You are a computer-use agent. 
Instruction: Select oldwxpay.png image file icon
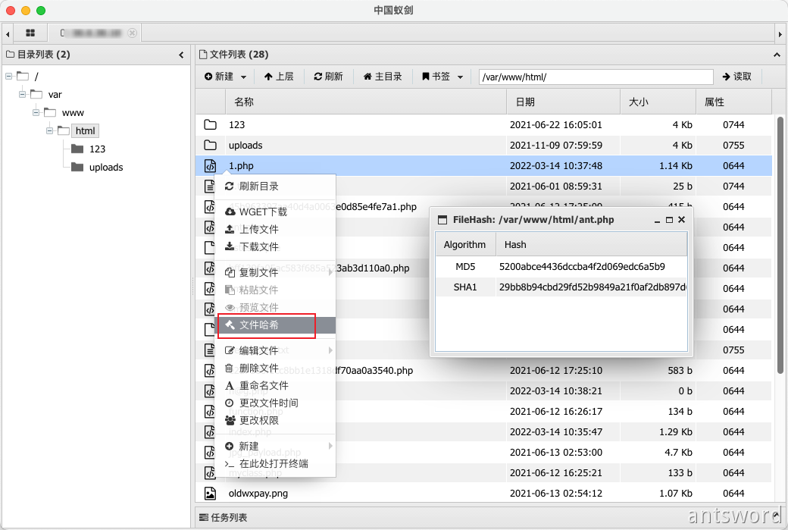point(211,494)
